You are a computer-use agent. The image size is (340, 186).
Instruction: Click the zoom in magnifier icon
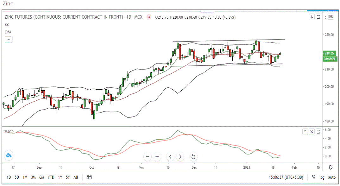click(x=157, y=157)
